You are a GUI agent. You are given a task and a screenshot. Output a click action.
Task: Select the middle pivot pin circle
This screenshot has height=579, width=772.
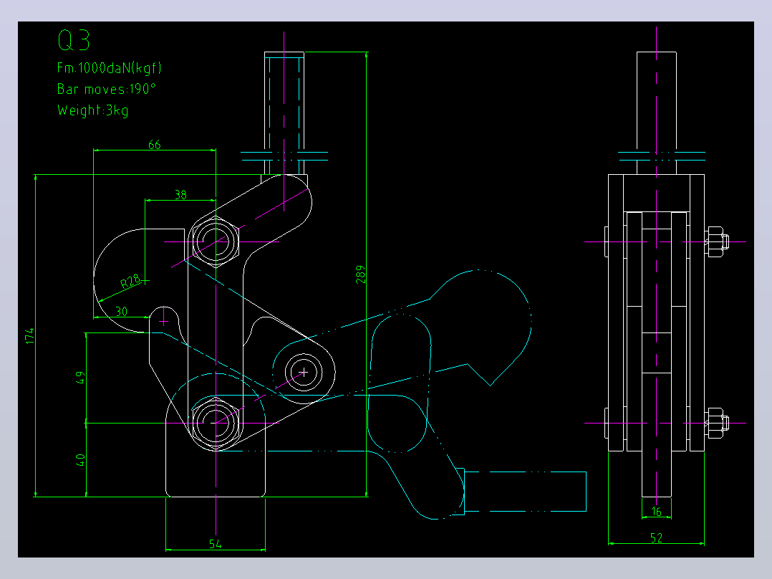tap(304, 372)
